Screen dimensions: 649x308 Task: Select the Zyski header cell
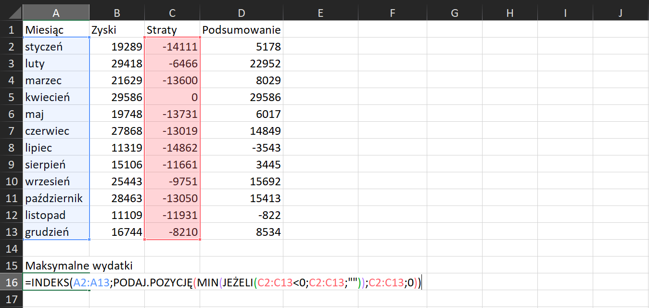coord(116,29)
